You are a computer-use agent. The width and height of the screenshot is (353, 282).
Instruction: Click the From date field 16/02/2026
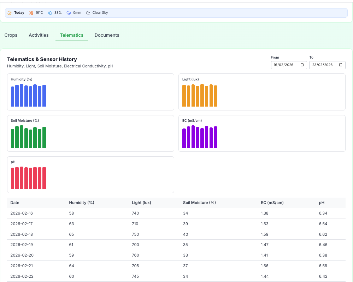pyautogui.click(x=289, y=65)
